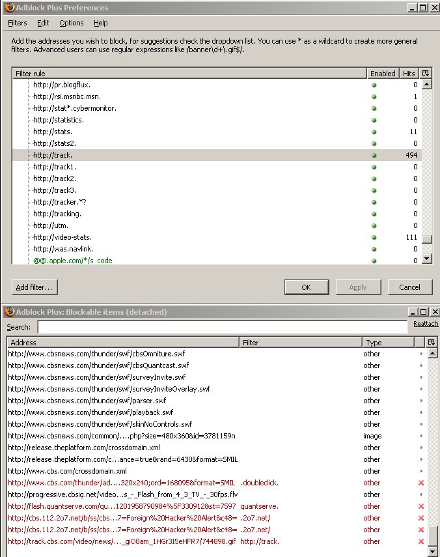Open the Help menu

[x=101, y=23]
